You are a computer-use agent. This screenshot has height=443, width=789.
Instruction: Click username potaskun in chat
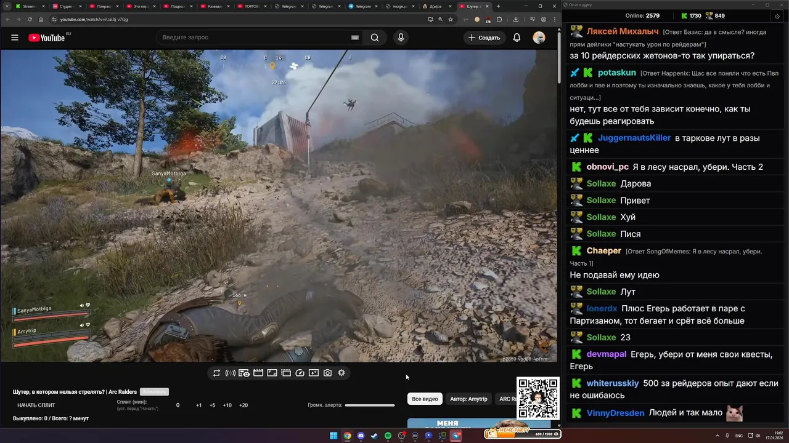pos(616,73)
